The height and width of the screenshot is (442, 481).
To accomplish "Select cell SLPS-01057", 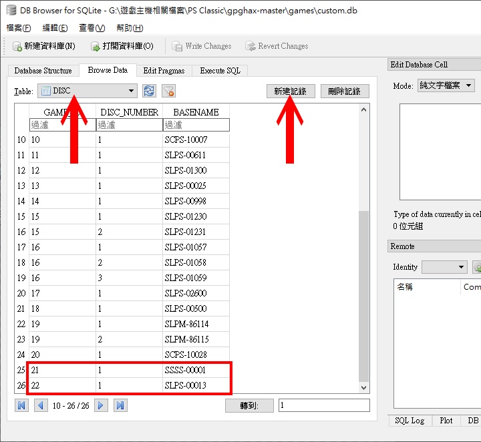I will pos(196,247).
